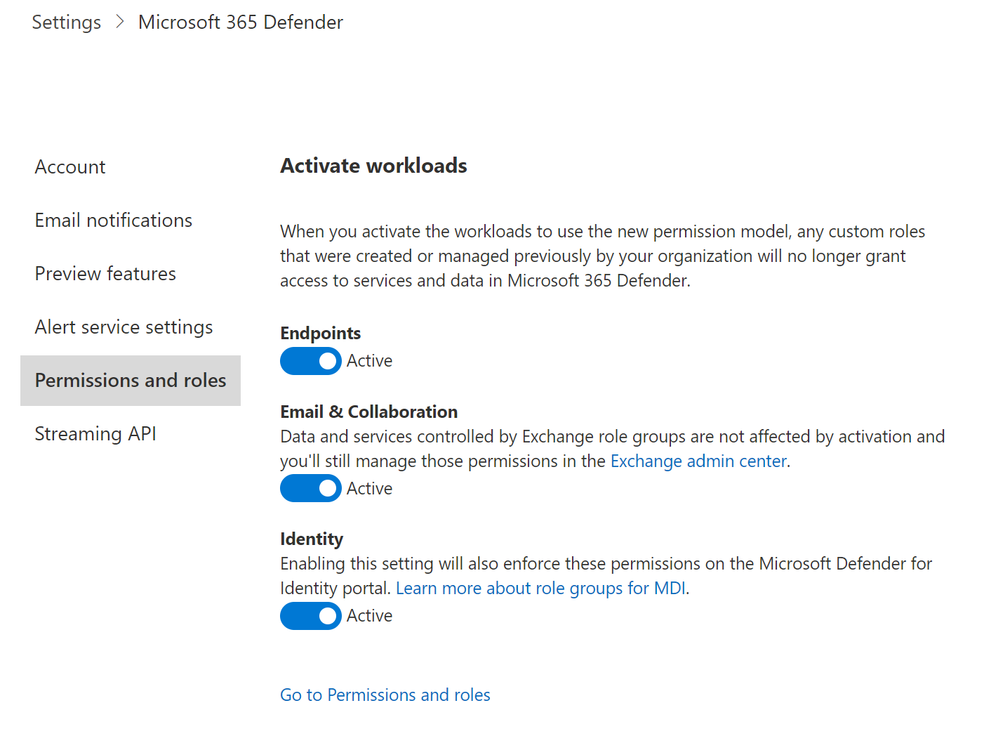Disable the Endpoints workload toggle
The height and width of the screenshot is (729, 984).
(x=310, y=361)
